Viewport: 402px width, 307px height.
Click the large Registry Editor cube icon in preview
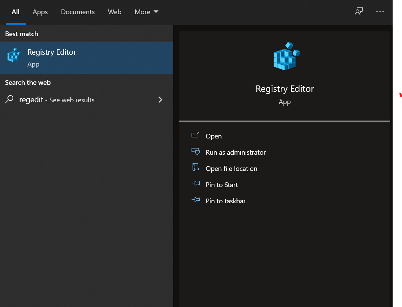click(286, 56)
